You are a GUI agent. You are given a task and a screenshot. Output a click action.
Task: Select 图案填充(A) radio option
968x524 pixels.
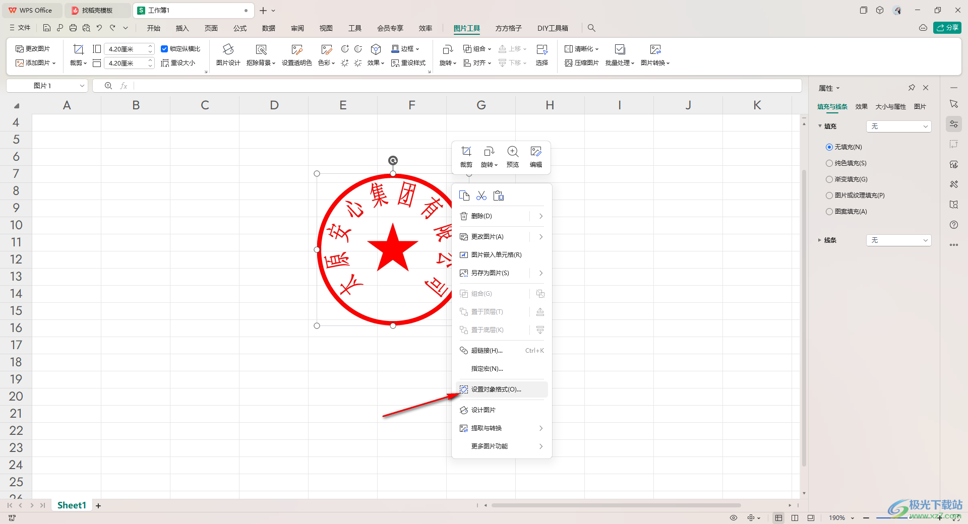tap(829, 212)
